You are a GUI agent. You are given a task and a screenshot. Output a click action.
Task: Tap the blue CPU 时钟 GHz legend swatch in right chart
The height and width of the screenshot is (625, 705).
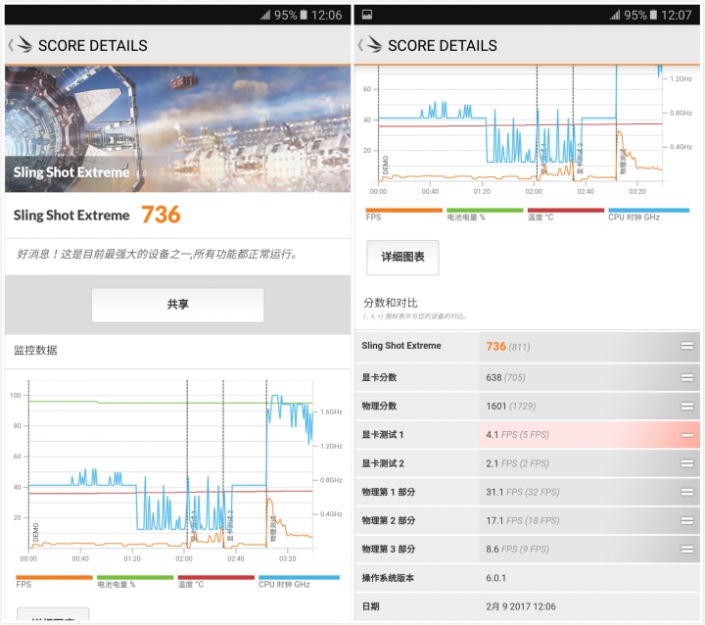(x=649, y=211)
